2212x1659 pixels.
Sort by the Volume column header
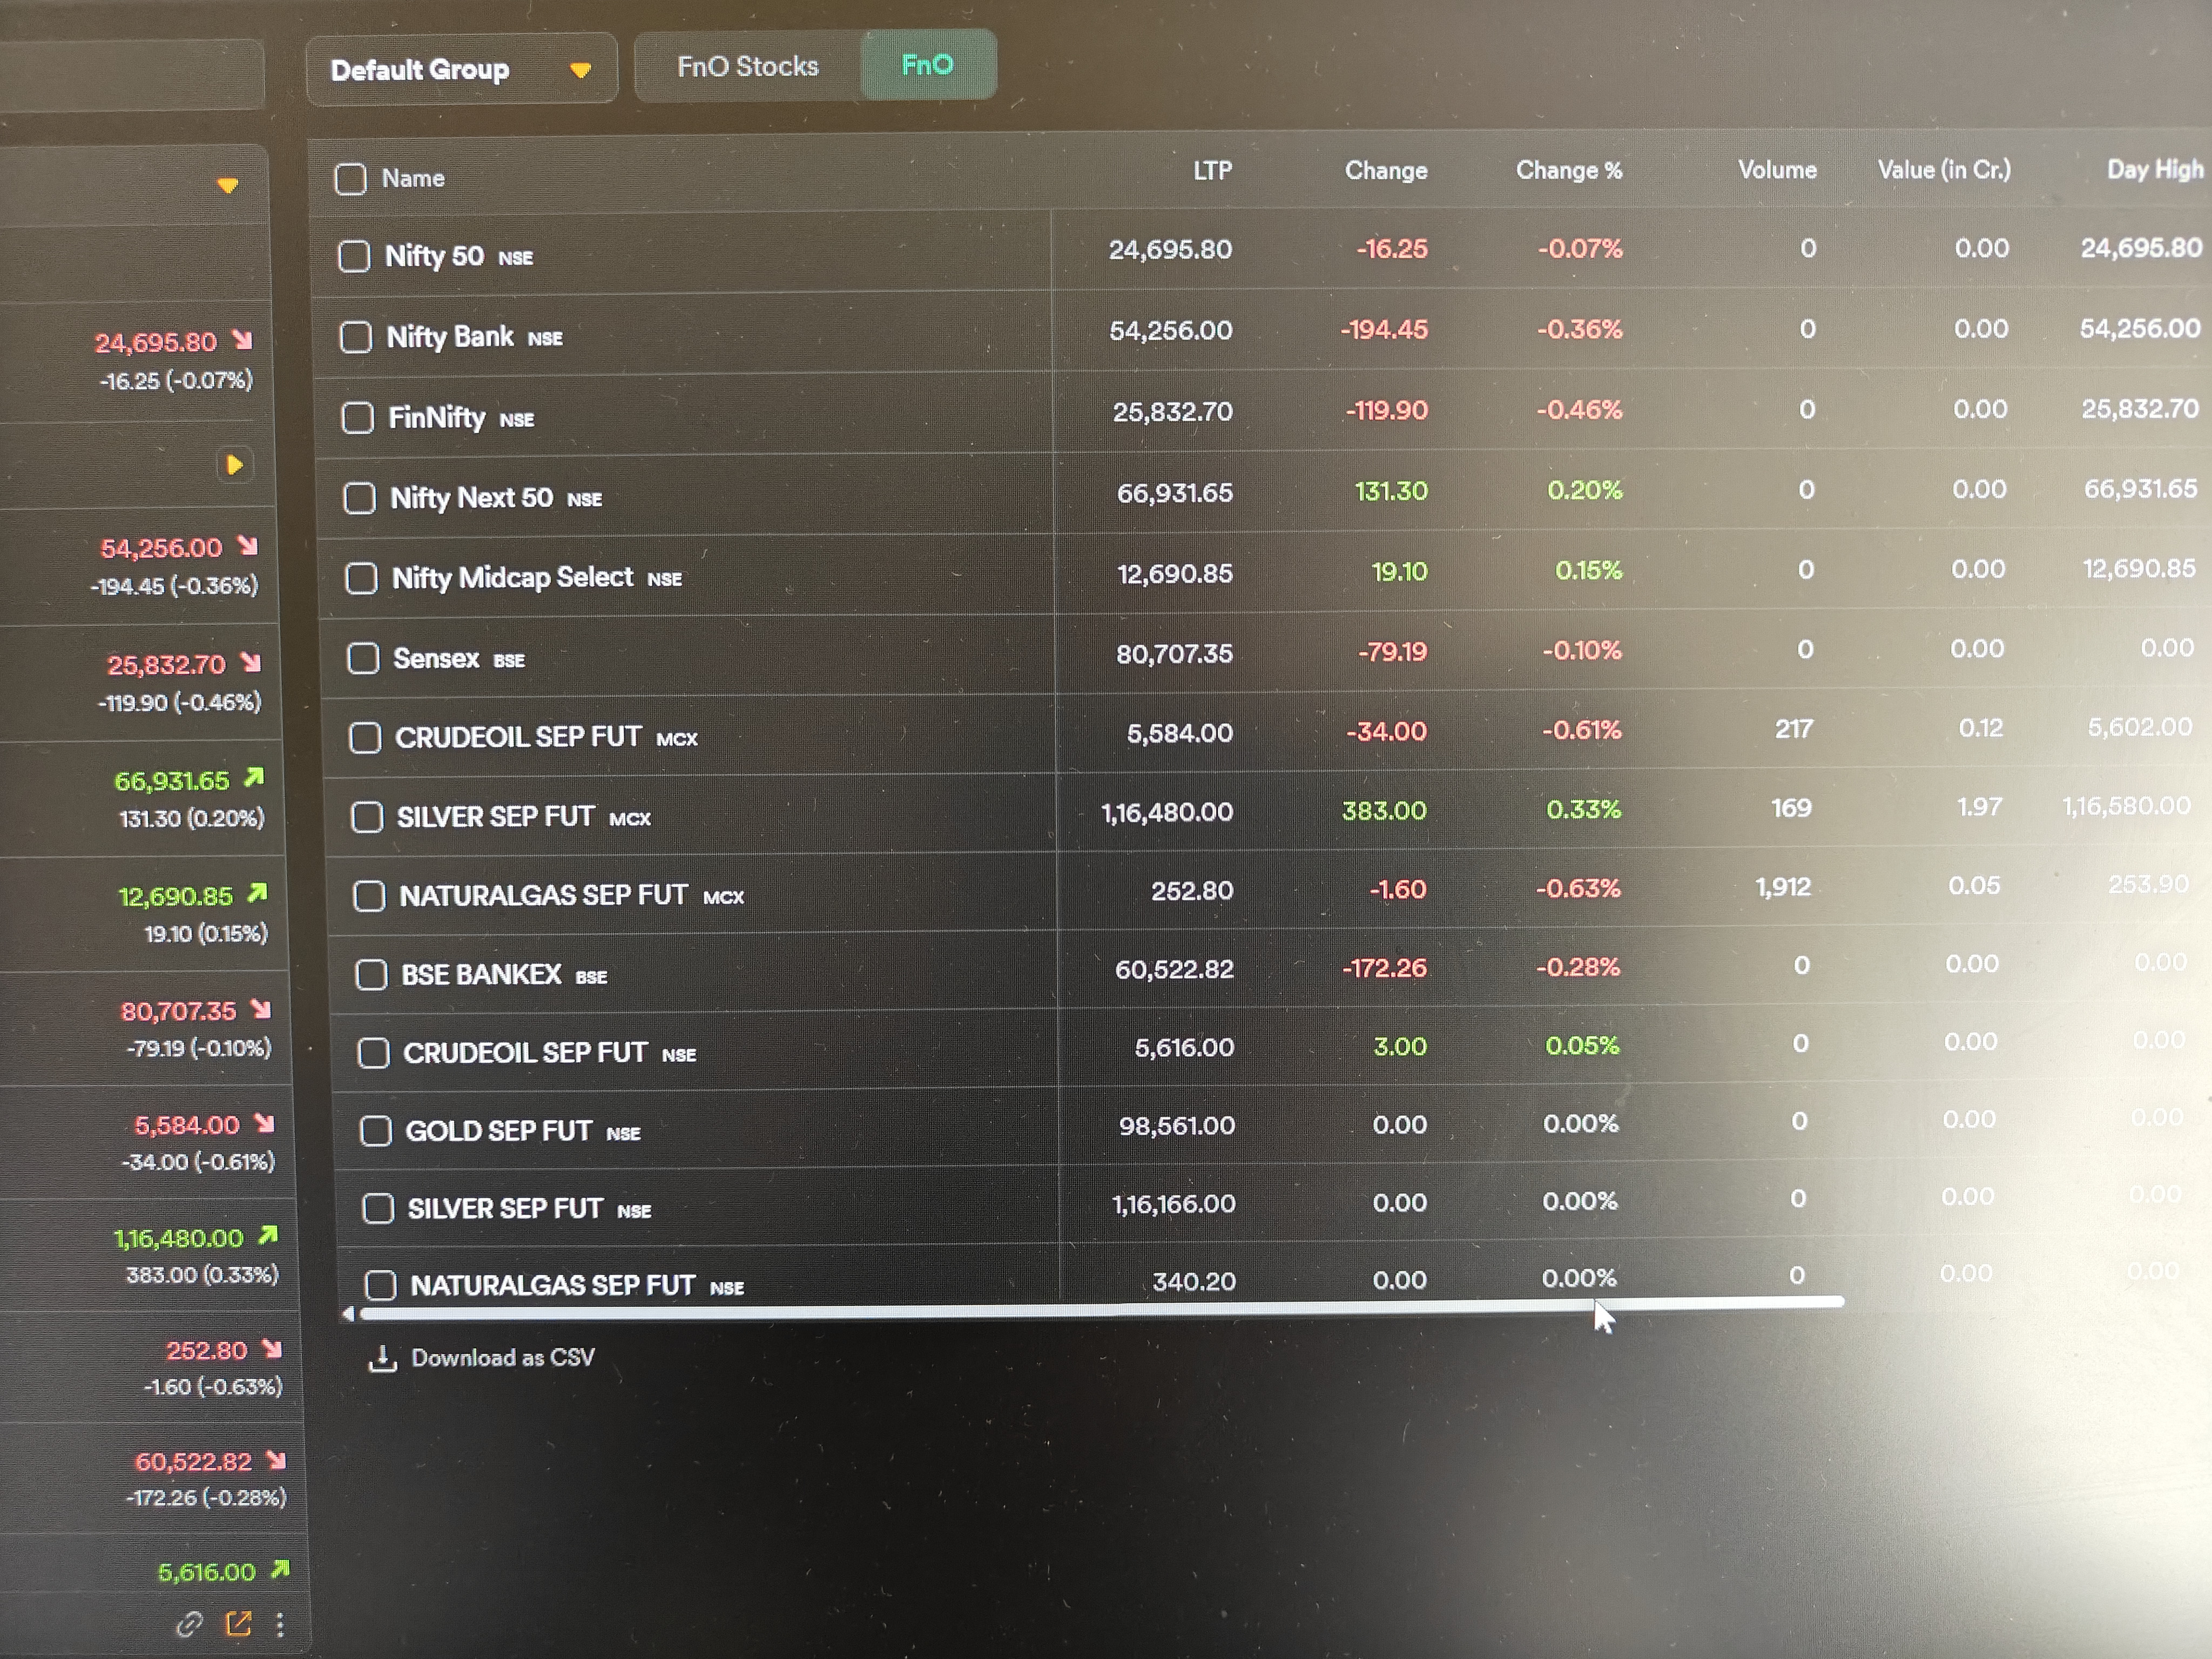point(1777,170)
